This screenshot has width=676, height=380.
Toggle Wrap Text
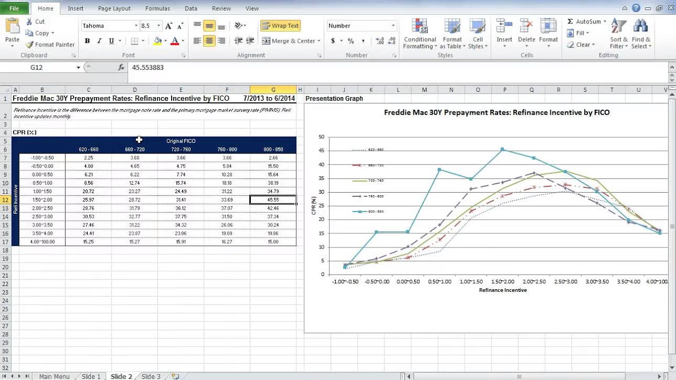(x=280, y=26)
